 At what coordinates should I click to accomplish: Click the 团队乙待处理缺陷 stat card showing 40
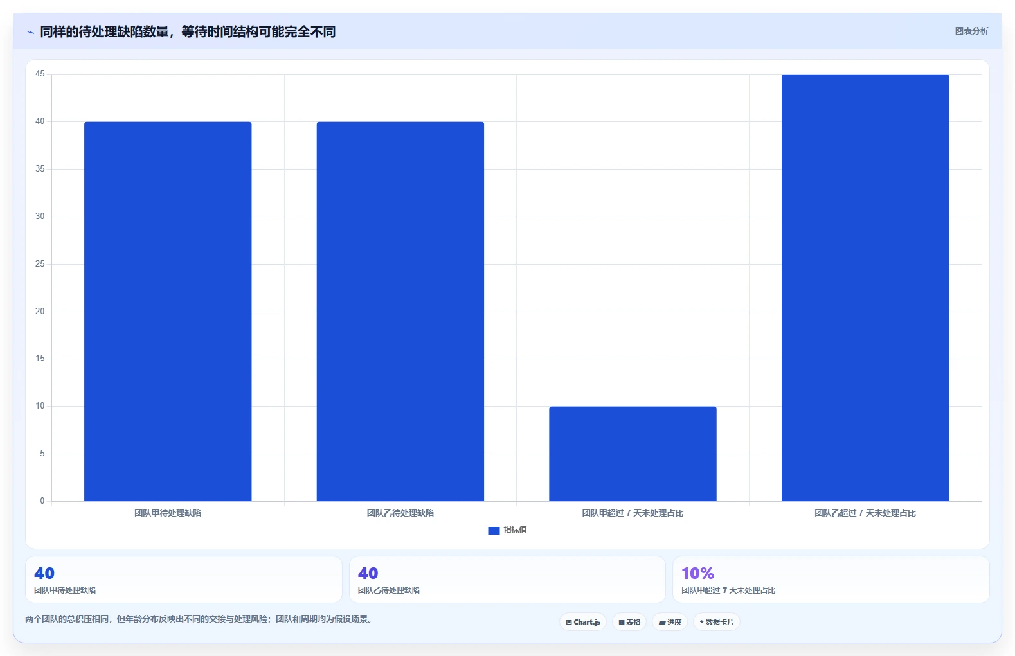pyautogui.click(x=507, y=580)
